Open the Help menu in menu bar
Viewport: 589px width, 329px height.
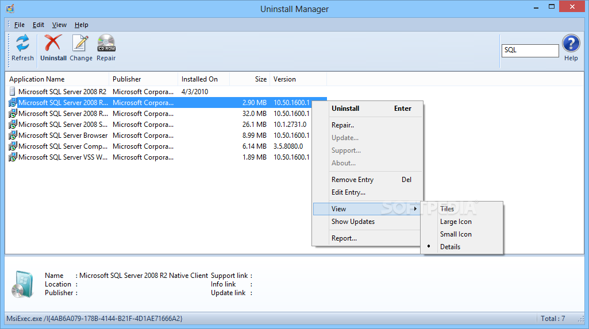[81, 25]
